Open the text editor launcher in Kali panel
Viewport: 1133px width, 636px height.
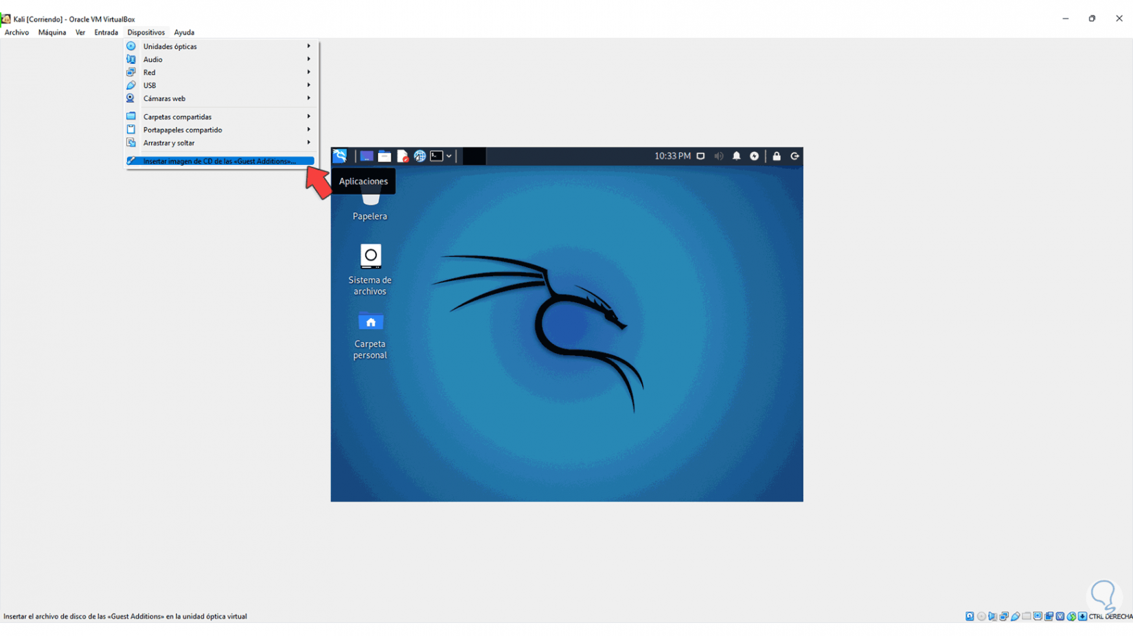tap(402, 157)
